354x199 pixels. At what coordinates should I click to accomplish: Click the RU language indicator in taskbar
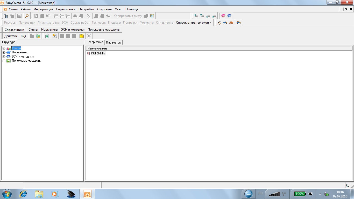pyautogui.click(x=260, y=193)
